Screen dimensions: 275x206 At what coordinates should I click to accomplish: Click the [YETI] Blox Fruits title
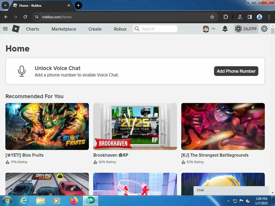click(24, 155)
